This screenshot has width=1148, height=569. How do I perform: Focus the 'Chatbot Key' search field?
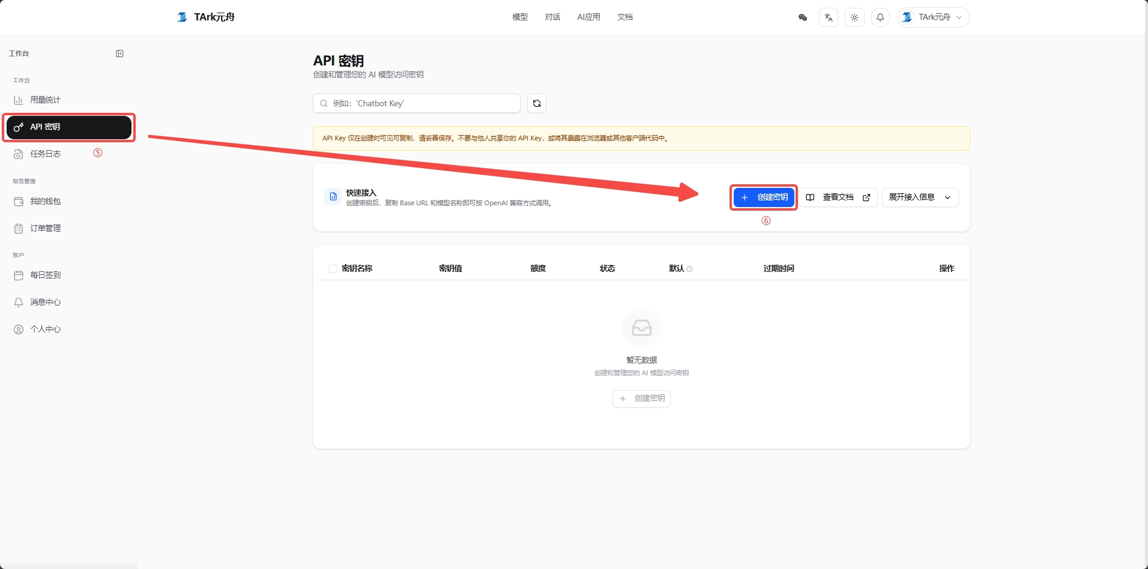[x=417, y=103]
